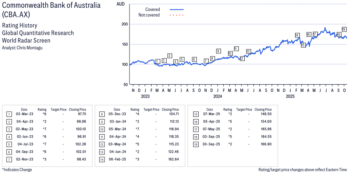The width and height of the screenshot is (351, 172).
Task: Click marker 19 on the price chart
Action: 344,29
